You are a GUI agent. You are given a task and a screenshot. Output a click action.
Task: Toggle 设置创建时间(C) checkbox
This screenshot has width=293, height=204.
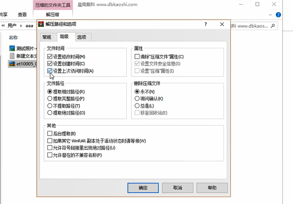point(50,63)
